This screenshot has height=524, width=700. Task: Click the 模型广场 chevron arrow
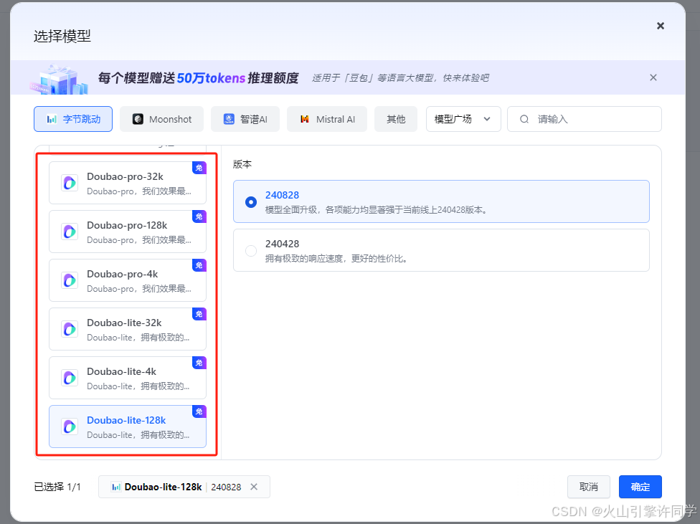tap(487, 119)
